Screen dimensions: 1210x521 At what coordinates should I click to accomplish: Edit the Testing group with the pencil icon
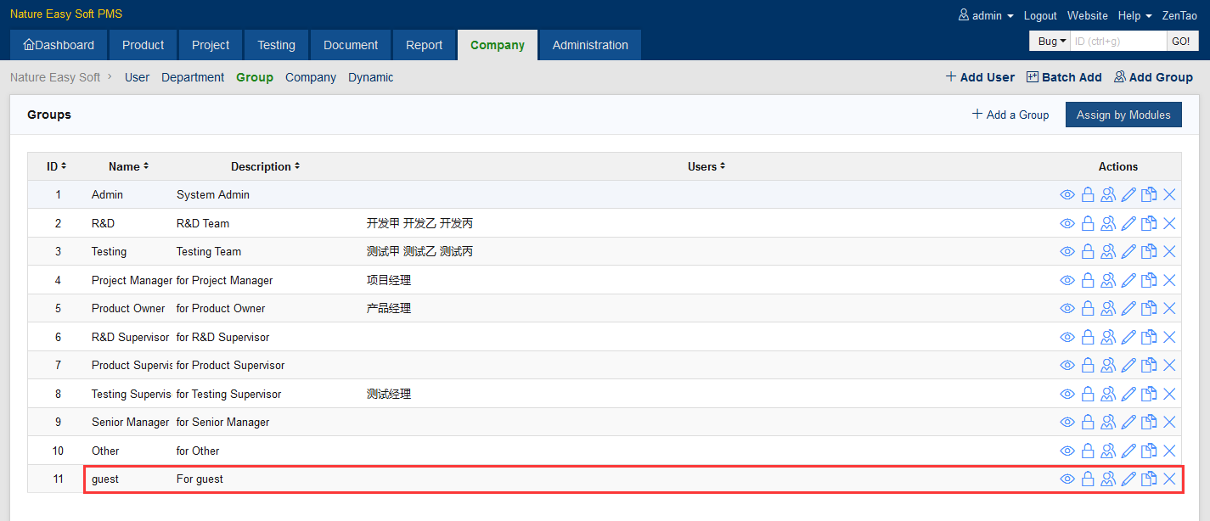[1128, 252]
